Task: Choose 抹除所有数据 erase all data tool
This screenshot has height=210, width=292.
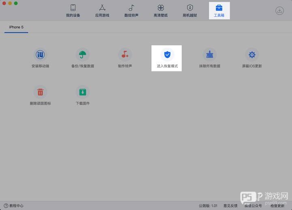Action: (210, 58)
